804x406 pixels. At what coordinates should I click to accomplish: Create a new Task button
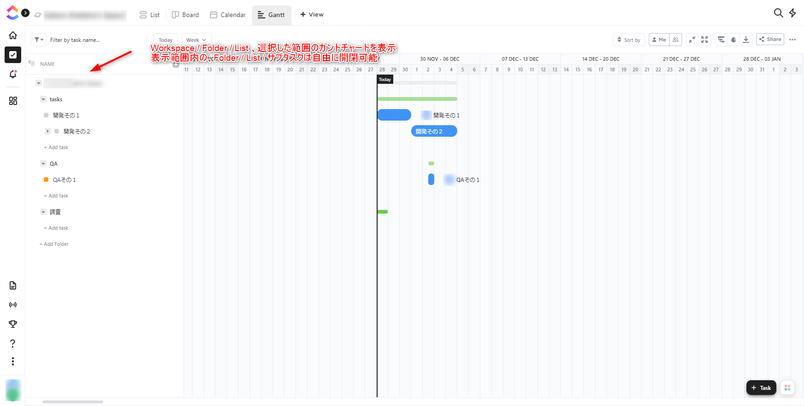pyautogui.click(x=761, y=388)
